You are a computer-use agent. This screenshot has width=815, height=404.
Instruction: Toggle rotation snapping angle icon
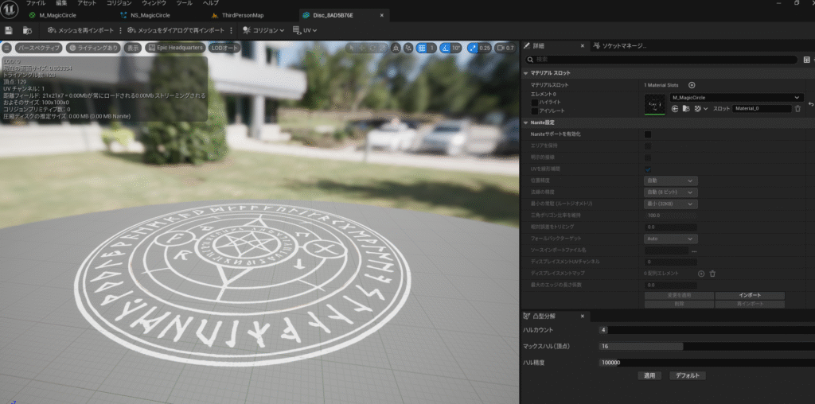pos(445,48)
